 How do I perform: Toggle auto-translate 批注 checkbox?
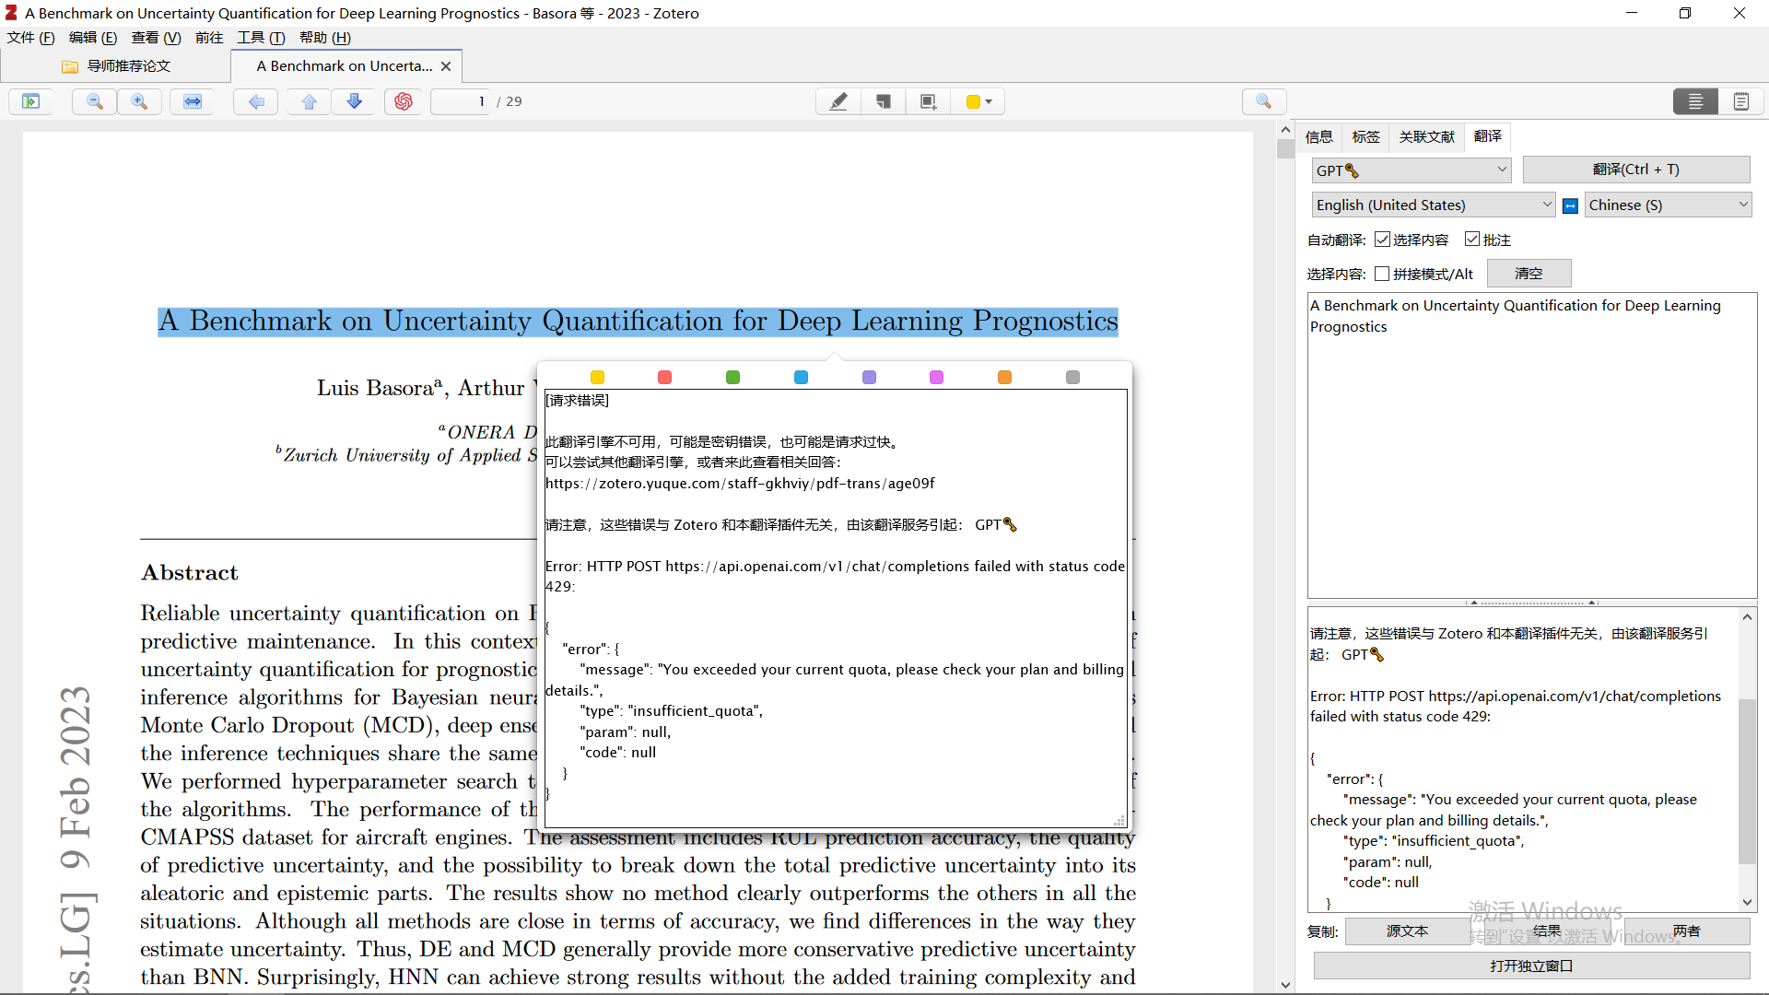pyautogui.click(x=1472, y=240)
